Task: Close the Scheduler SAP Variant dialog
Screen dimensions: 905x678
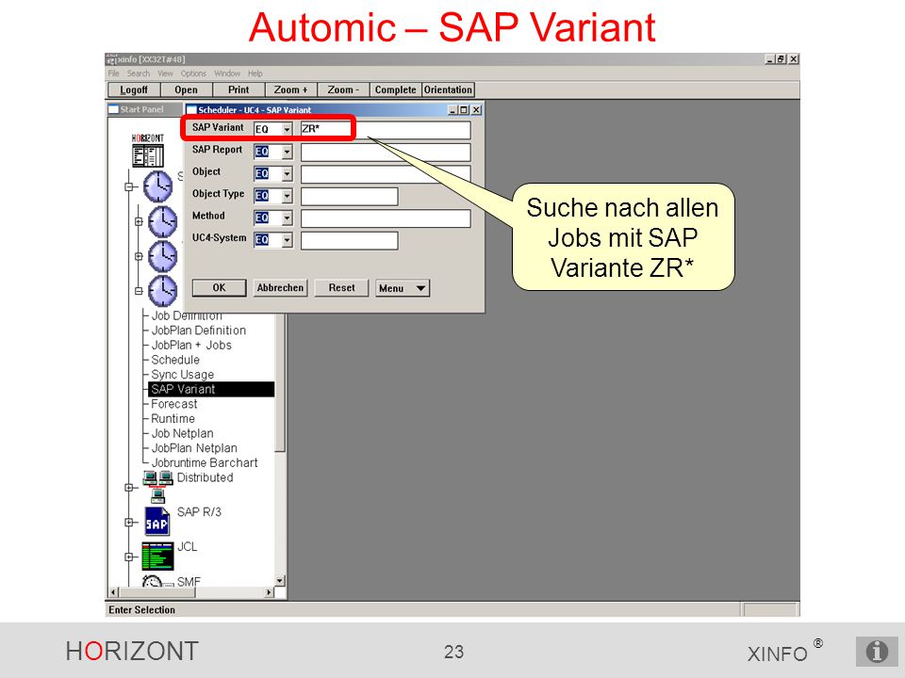Action: (x=476, y=109)
